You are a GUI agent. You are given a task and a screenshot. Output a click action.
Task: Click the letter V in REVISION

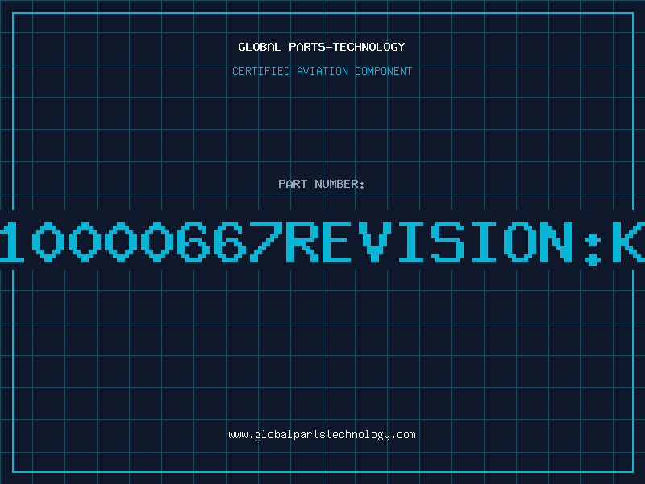point(377,241)
